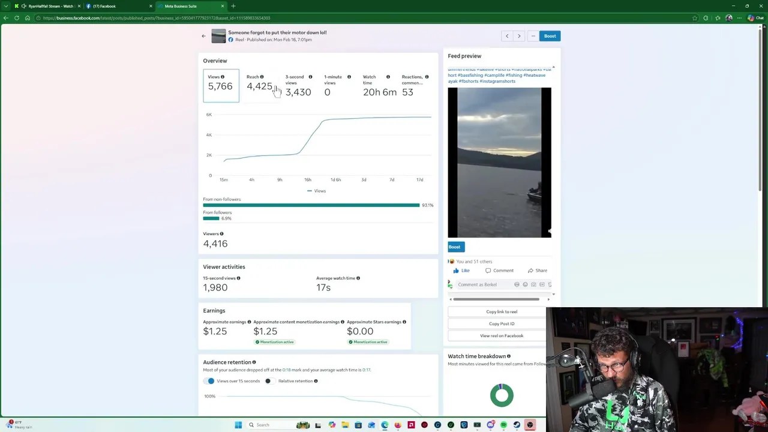Click the You and 51 others reactions
Viewport: 768px width, 432px height.
tap(474, 262)
